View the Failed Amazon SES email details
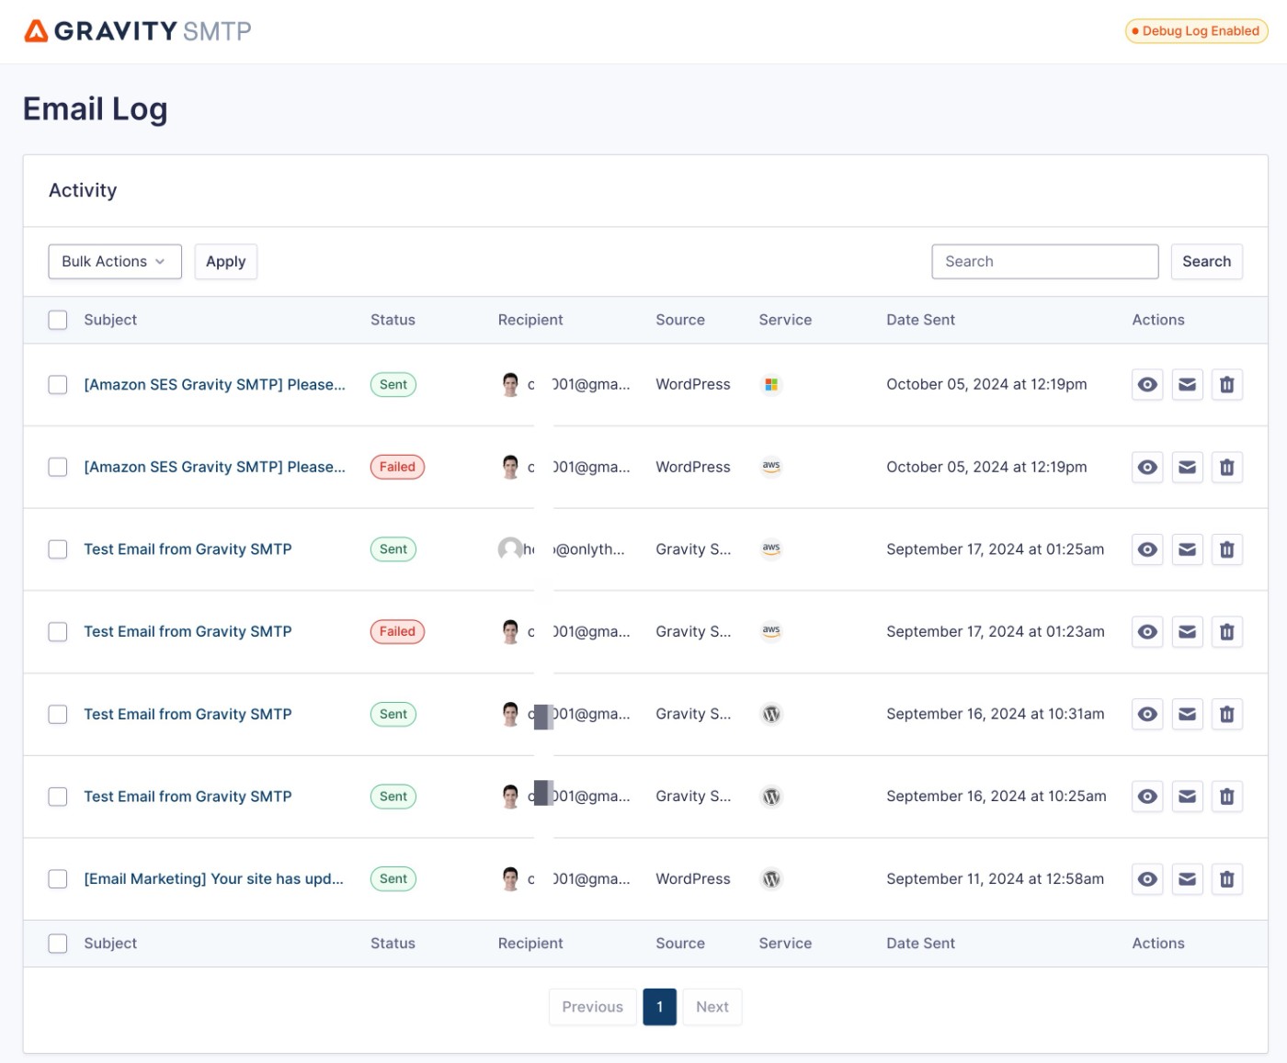The height and width of the screenshot is (1063, 1287). [1147, 467]
